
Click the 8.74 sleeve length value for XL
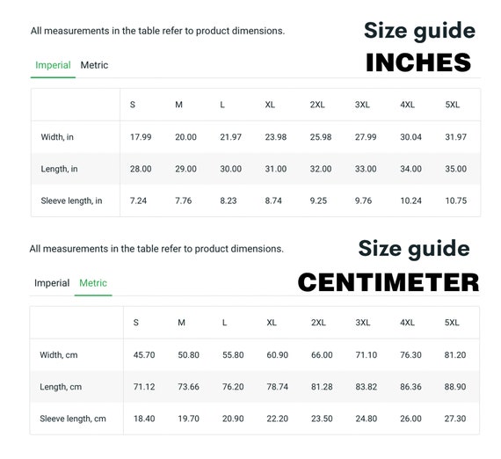273,200
